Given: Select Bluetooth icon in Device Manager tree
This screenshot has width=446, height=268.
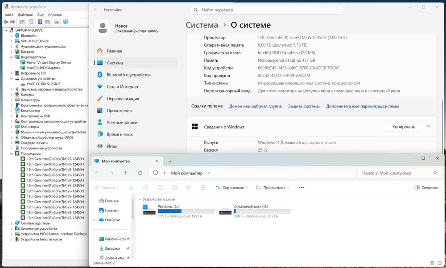Looking at the screenshot, I should [x=17, y=36].
